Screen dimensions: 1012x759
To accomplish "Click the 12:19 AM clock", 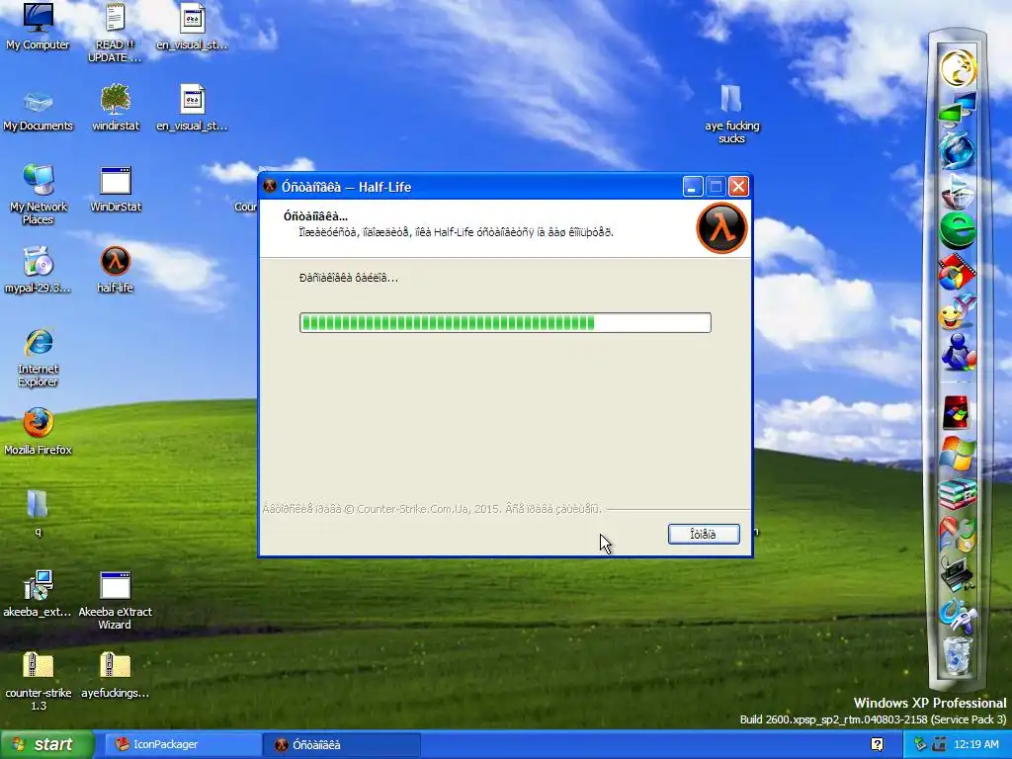I will 975,745.
